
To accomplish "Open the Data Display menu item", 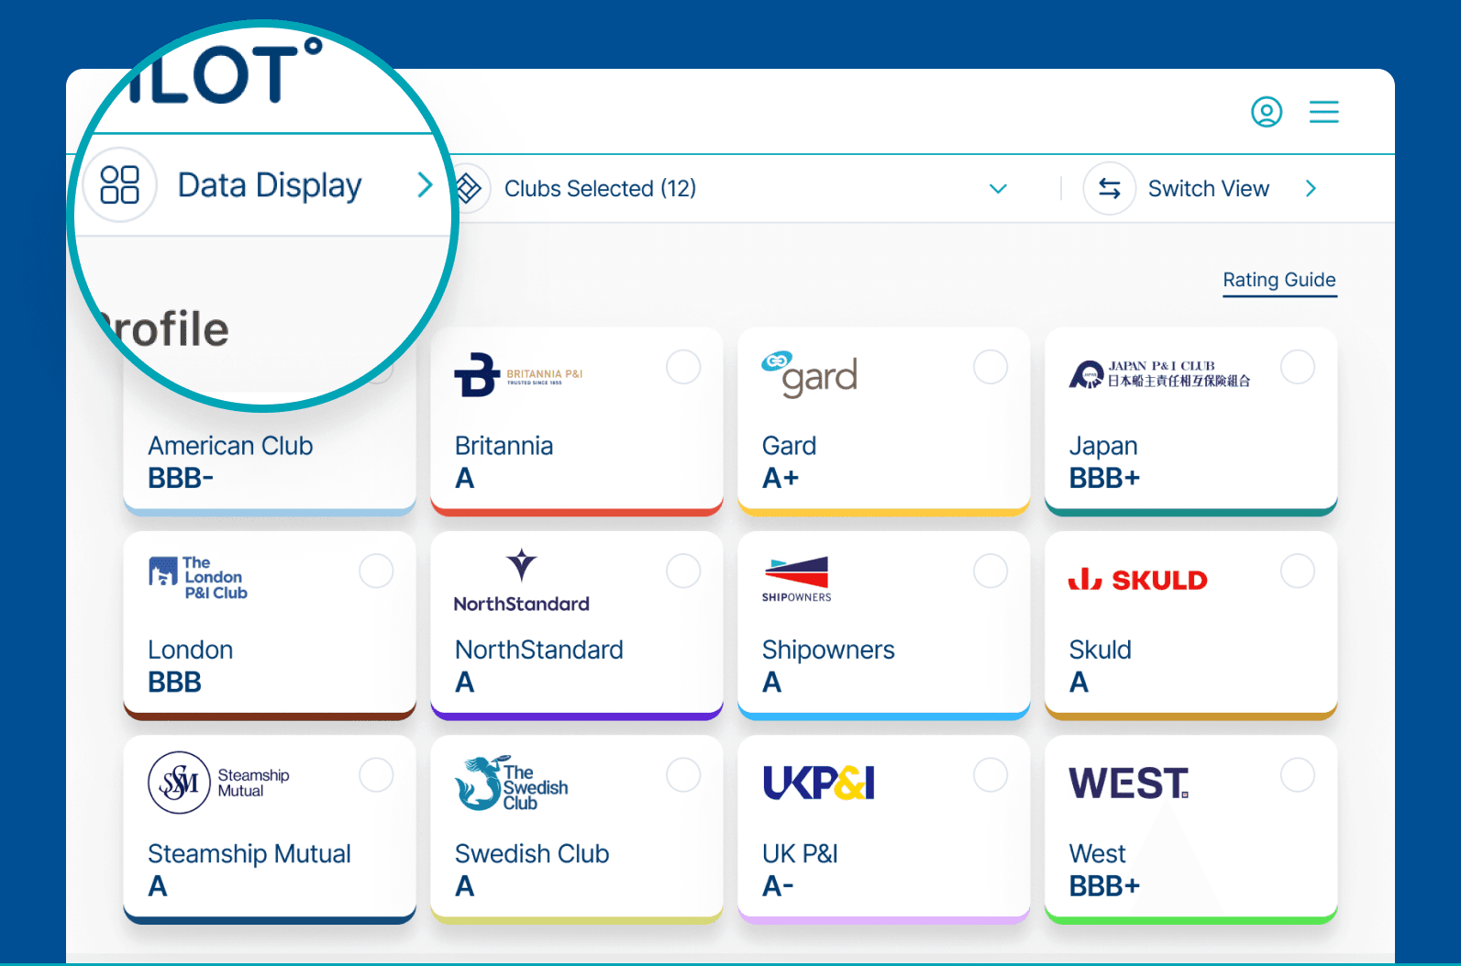I will coord(270,185).
